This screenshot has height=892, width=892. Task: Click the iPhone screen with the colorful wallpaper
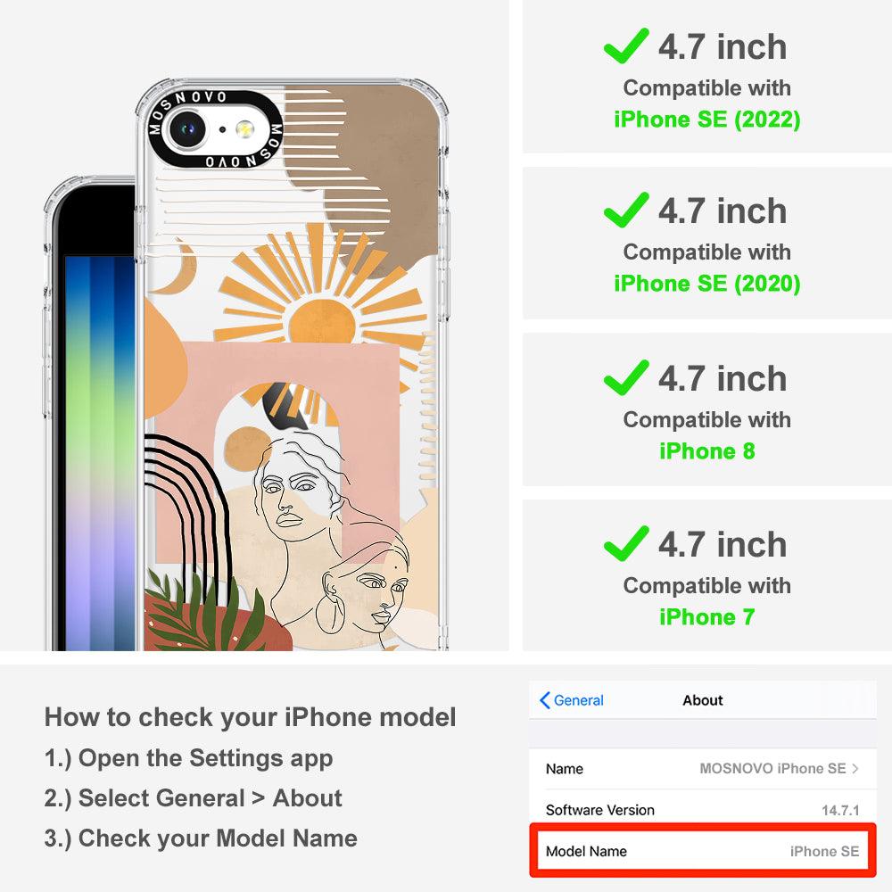pos(100,453)
